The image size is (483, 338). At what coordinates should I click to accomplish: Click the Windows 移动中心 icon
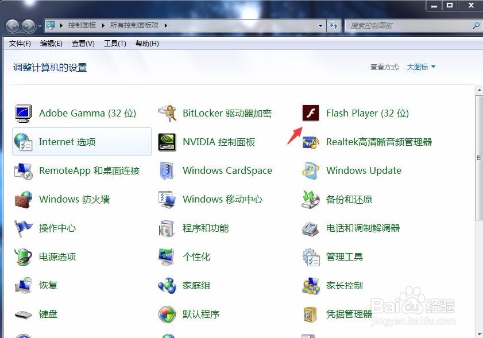(x=167, y=200)
